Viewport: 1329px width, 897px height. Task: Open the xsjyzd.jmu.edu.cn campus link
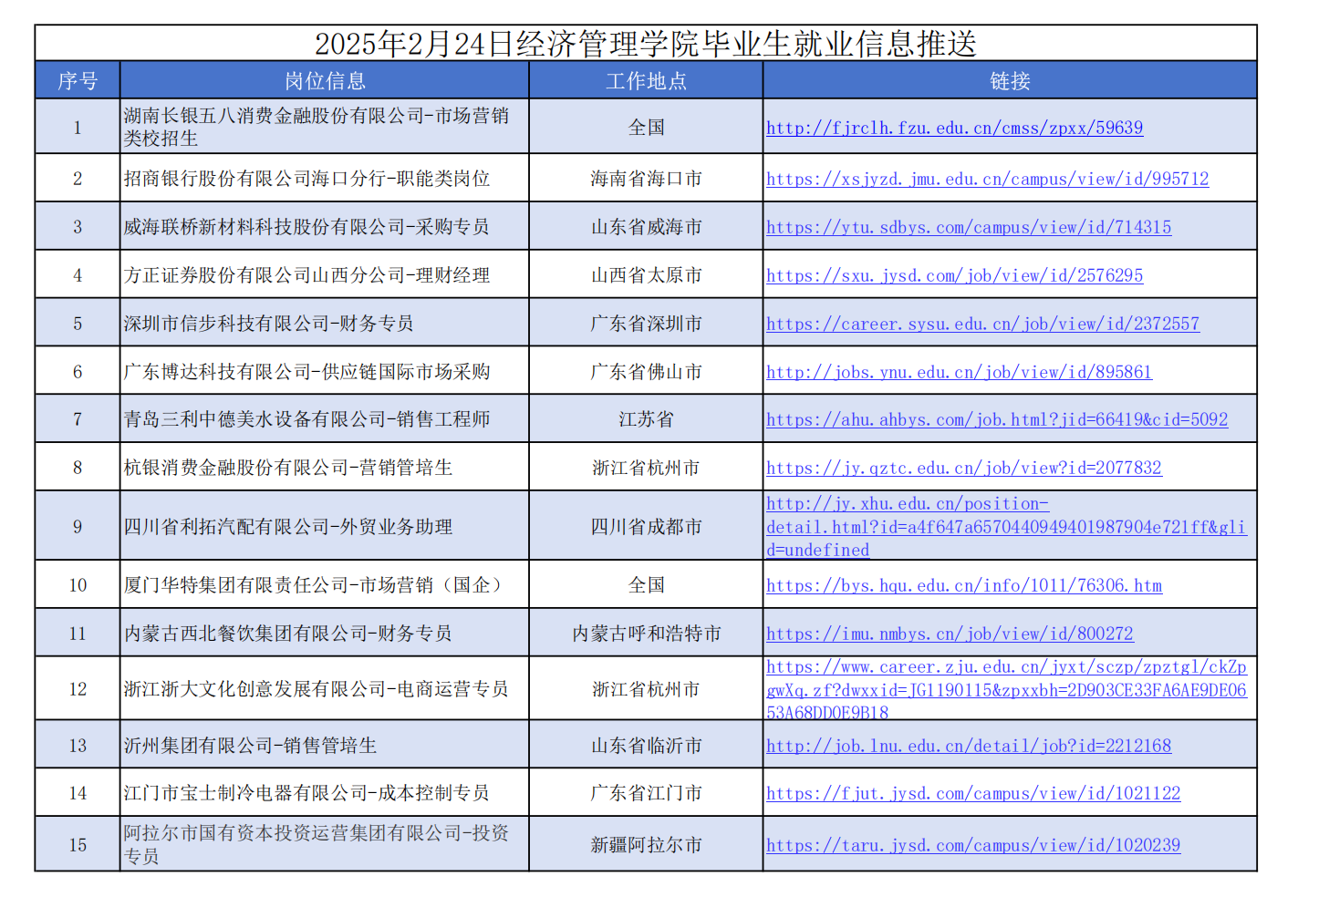987,180
